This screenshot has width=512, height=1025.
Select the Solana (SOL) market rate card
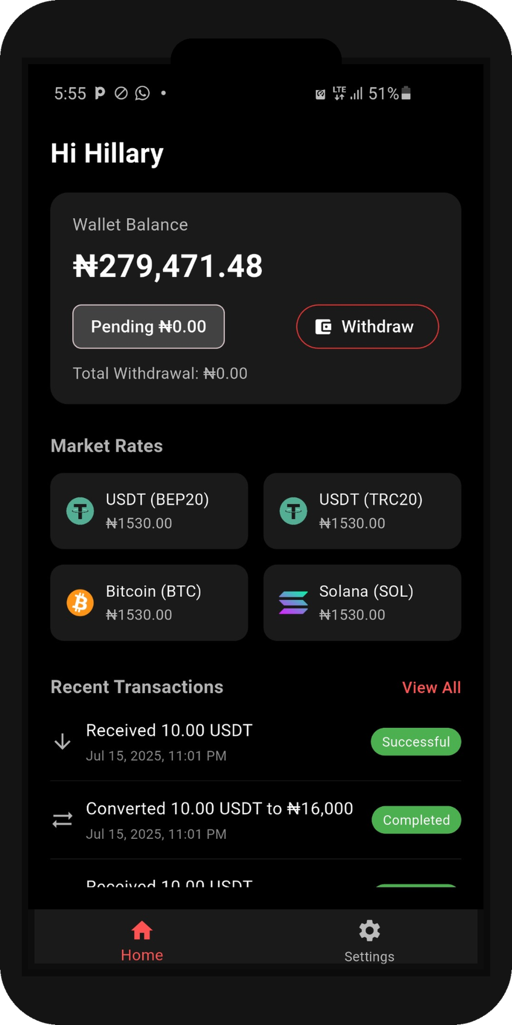point(362,602)
